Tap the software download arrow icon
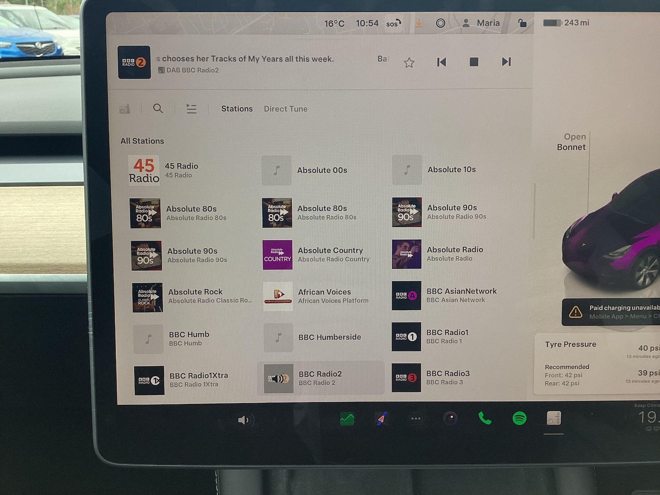This screenshot has height=495, width=660. tap(419, 23)
